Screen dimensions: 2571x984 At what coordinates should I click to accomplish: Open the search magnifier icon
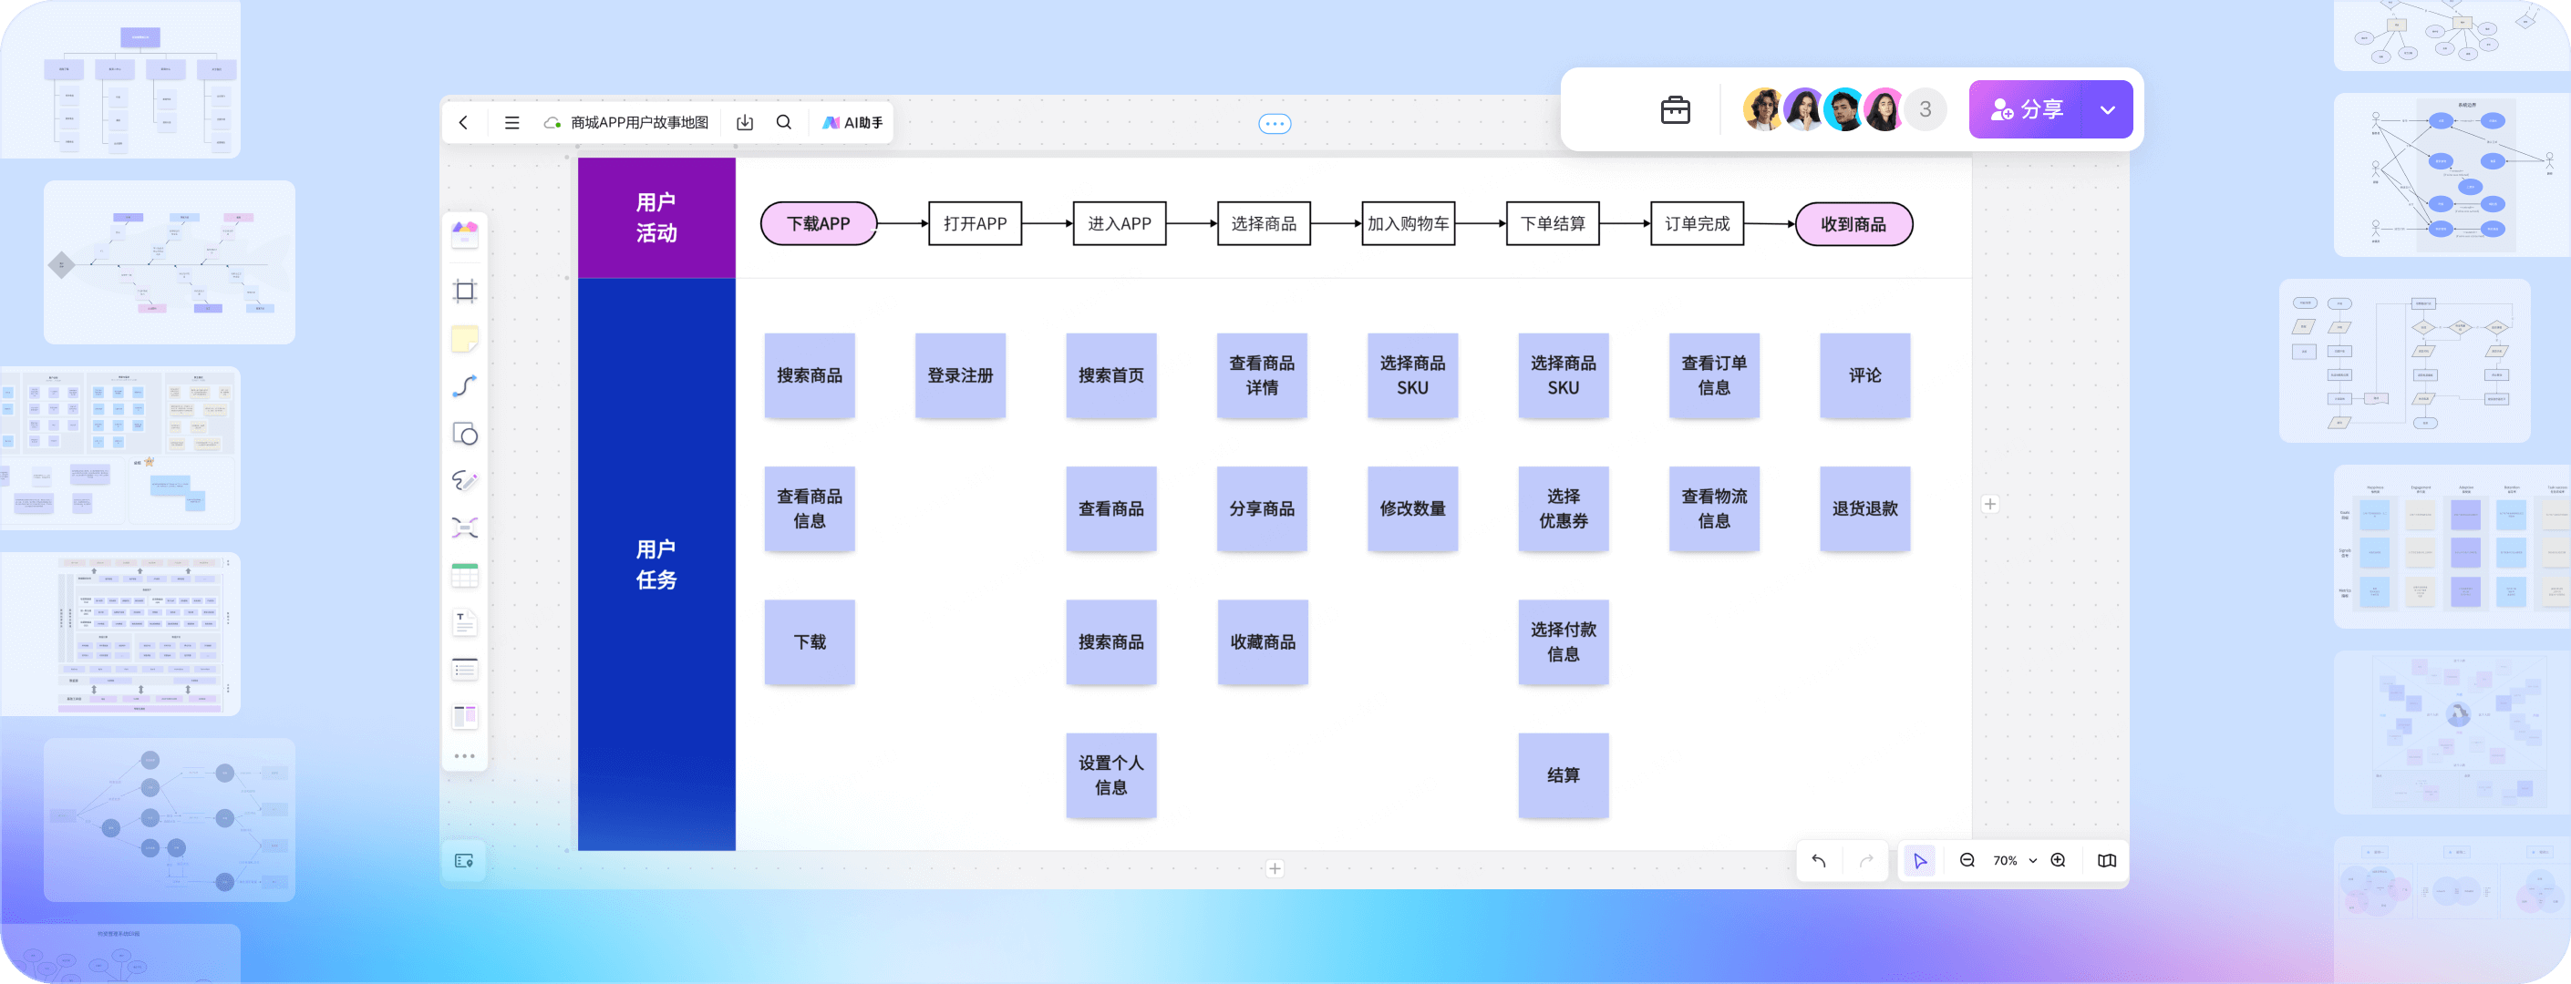(x=784, y=121)
